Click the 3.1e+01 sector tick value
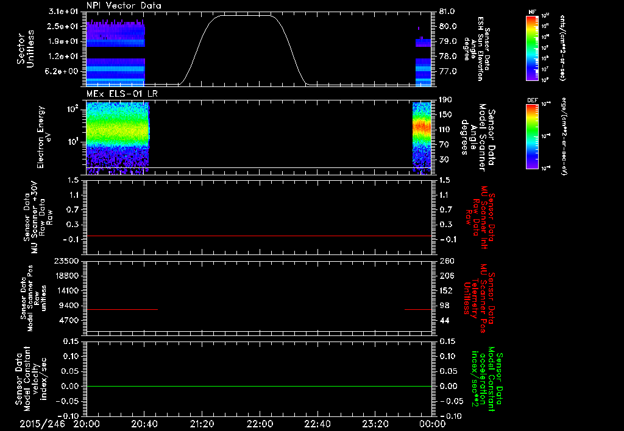This screenshot has height=431, width=624. coord(63,11)
